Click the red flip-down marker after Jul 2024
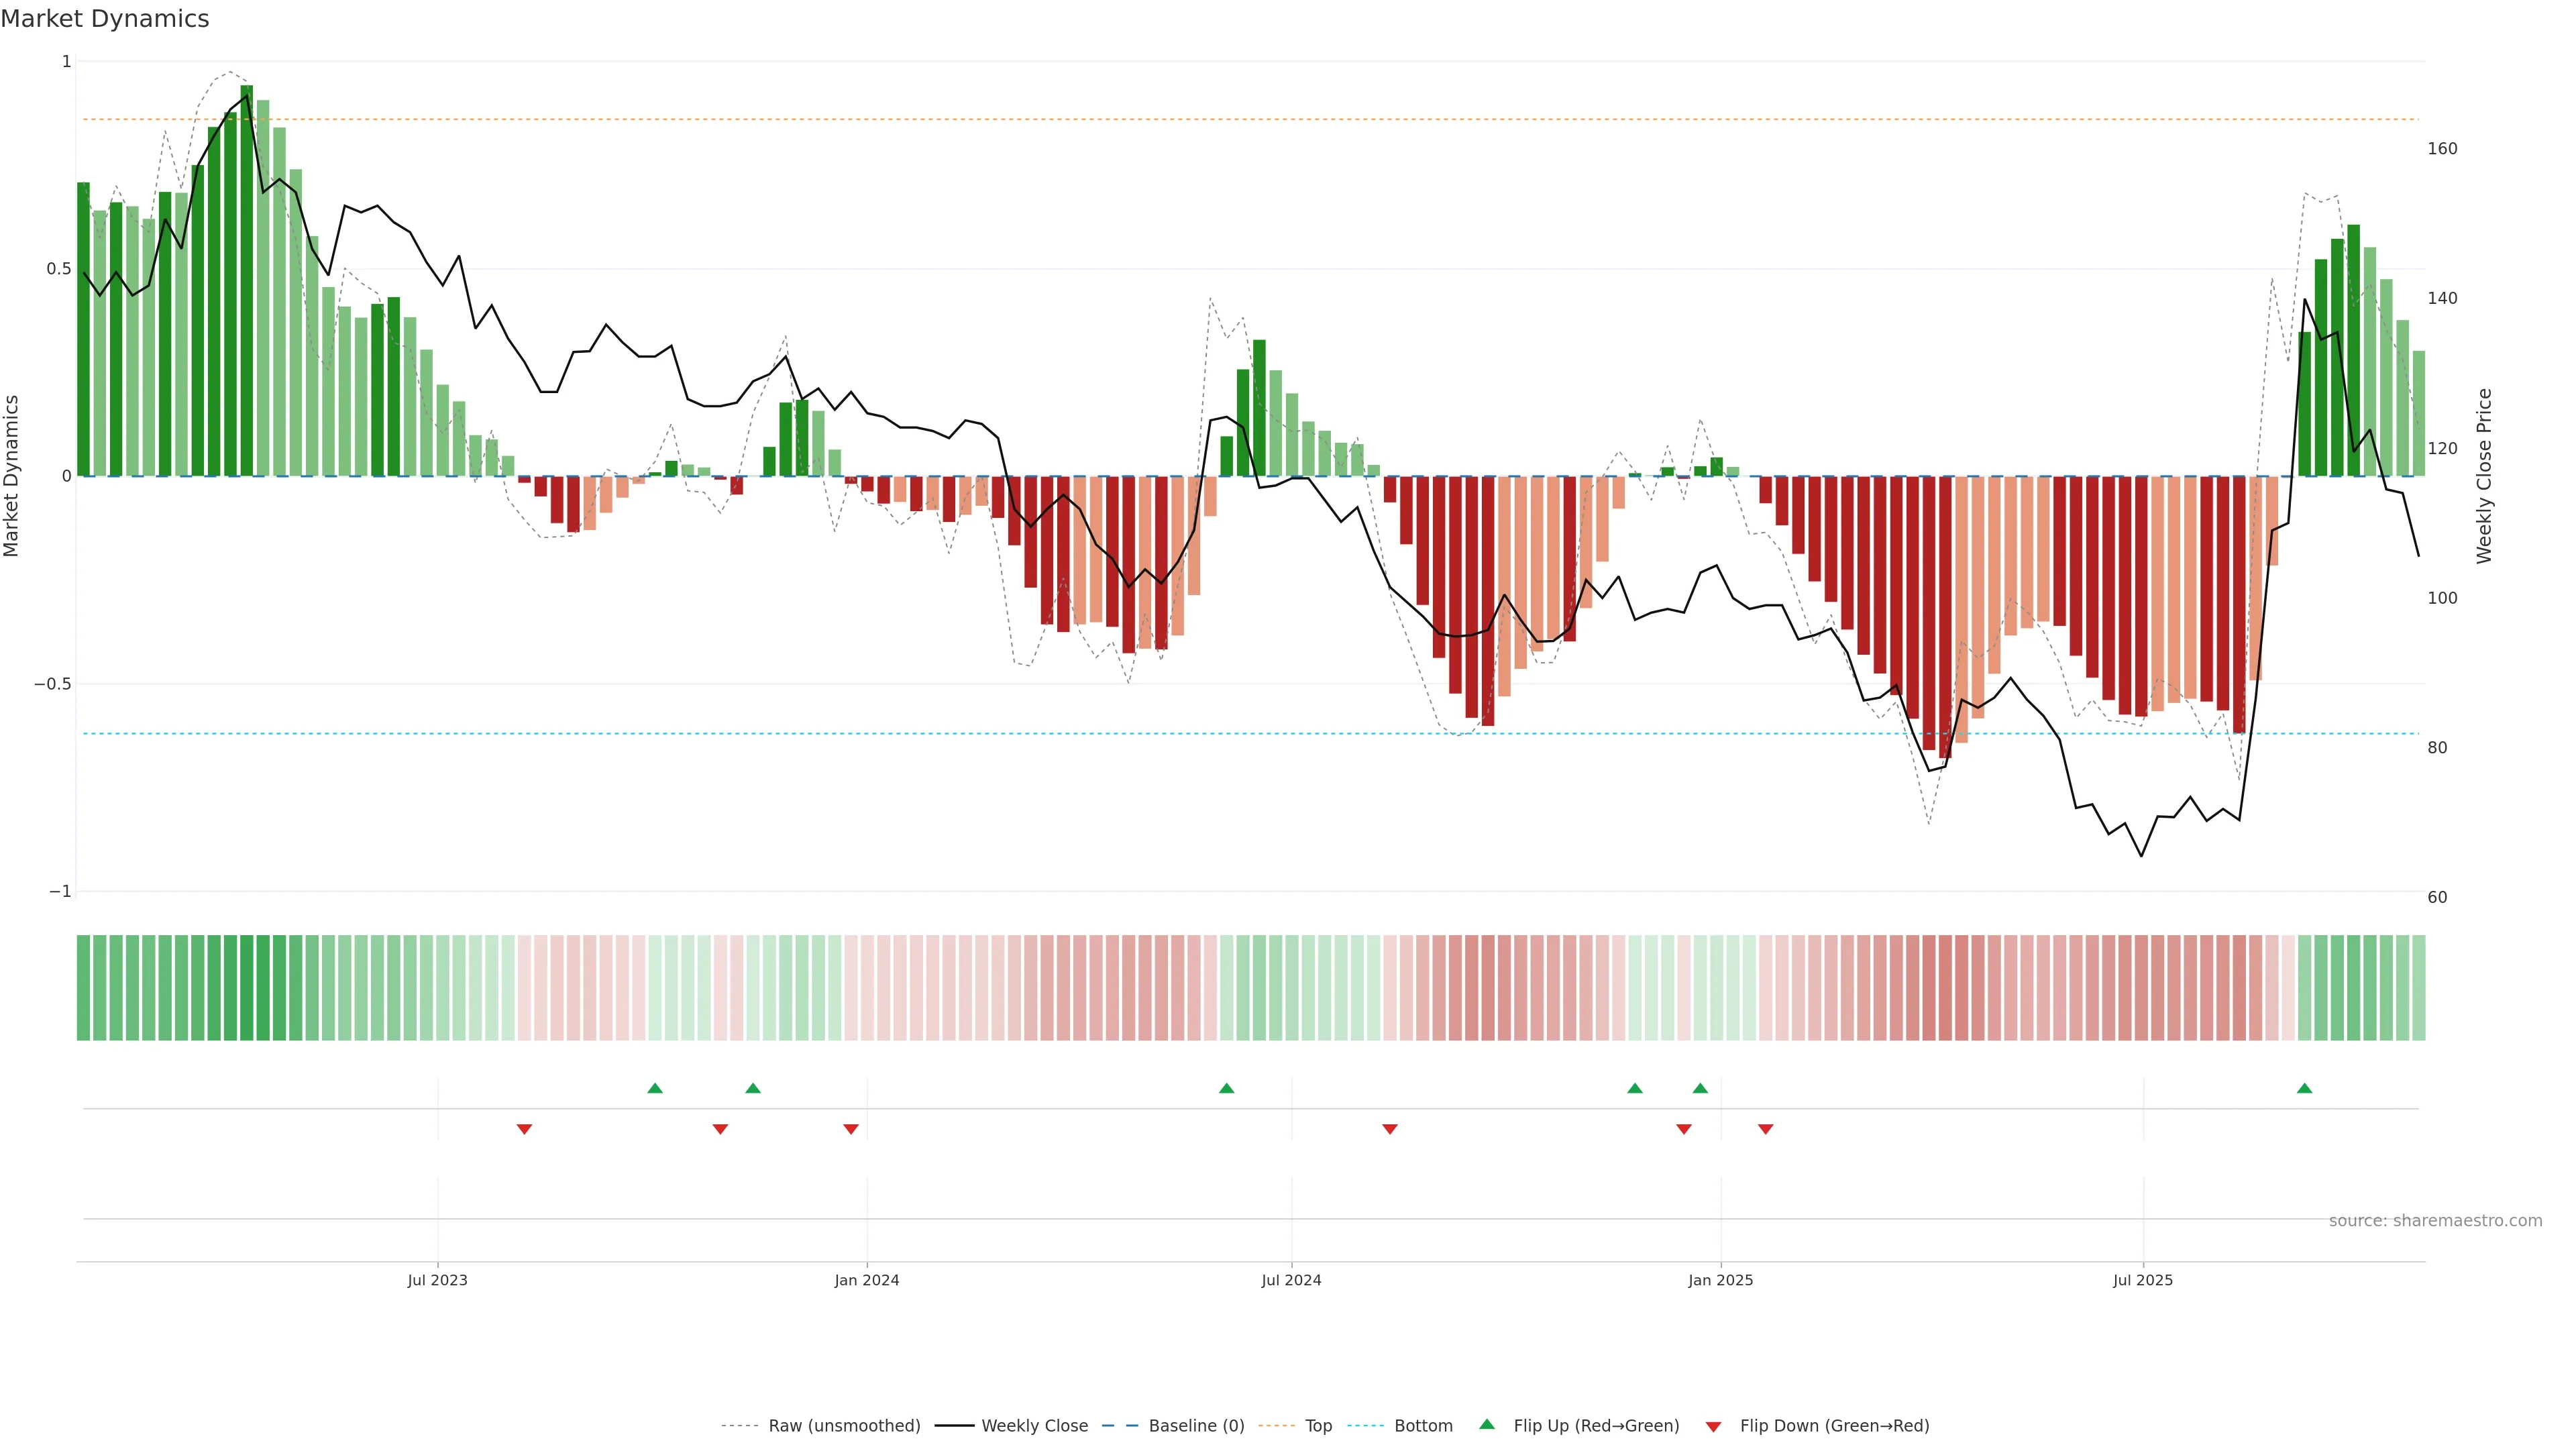This screenshot has width=2576, height=1449. [x=1389, y=1129]
